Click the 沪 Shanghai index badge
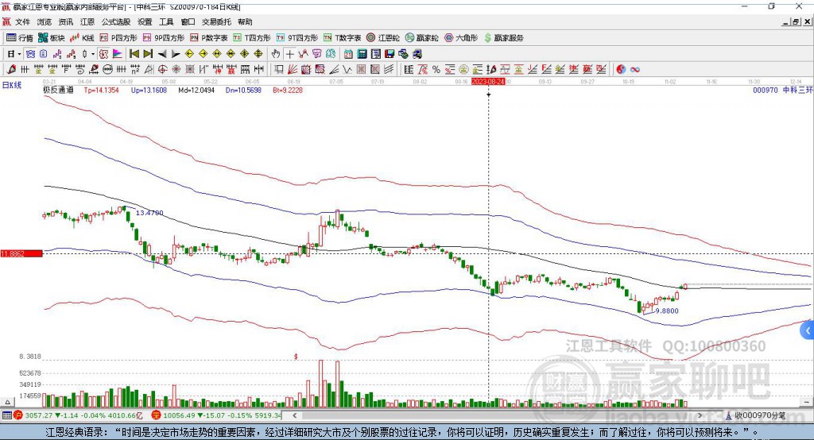The width and height of the screenshot is (814, 440). click(18, 415)
